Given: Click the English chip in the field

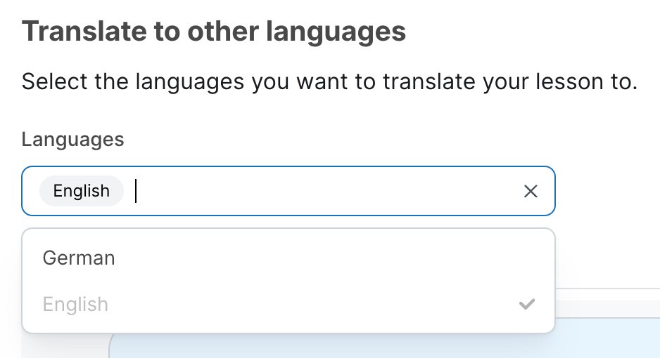Looking at the screenshot, I should tap(82, 191).
